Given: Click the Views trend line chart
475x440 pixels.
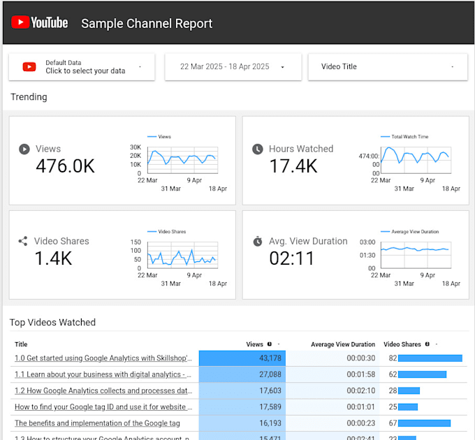Looking at the screenshot, I should tap(182, 160).
